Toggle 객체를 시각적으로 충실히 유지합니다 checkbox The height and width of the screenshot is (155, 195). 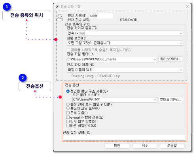point(68,50)
